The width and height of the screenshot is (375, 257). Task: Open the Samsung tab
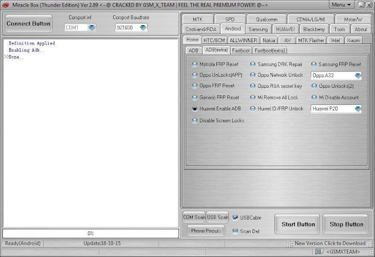coord(258,29)
